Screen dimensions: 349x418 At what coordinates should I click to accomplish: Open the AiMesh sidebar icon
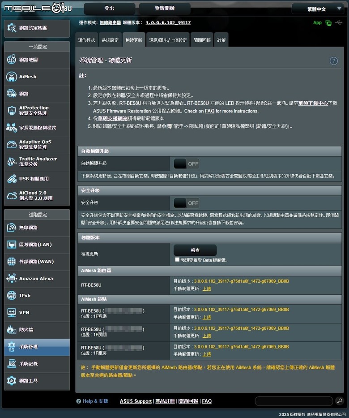(x=12, y=77)
